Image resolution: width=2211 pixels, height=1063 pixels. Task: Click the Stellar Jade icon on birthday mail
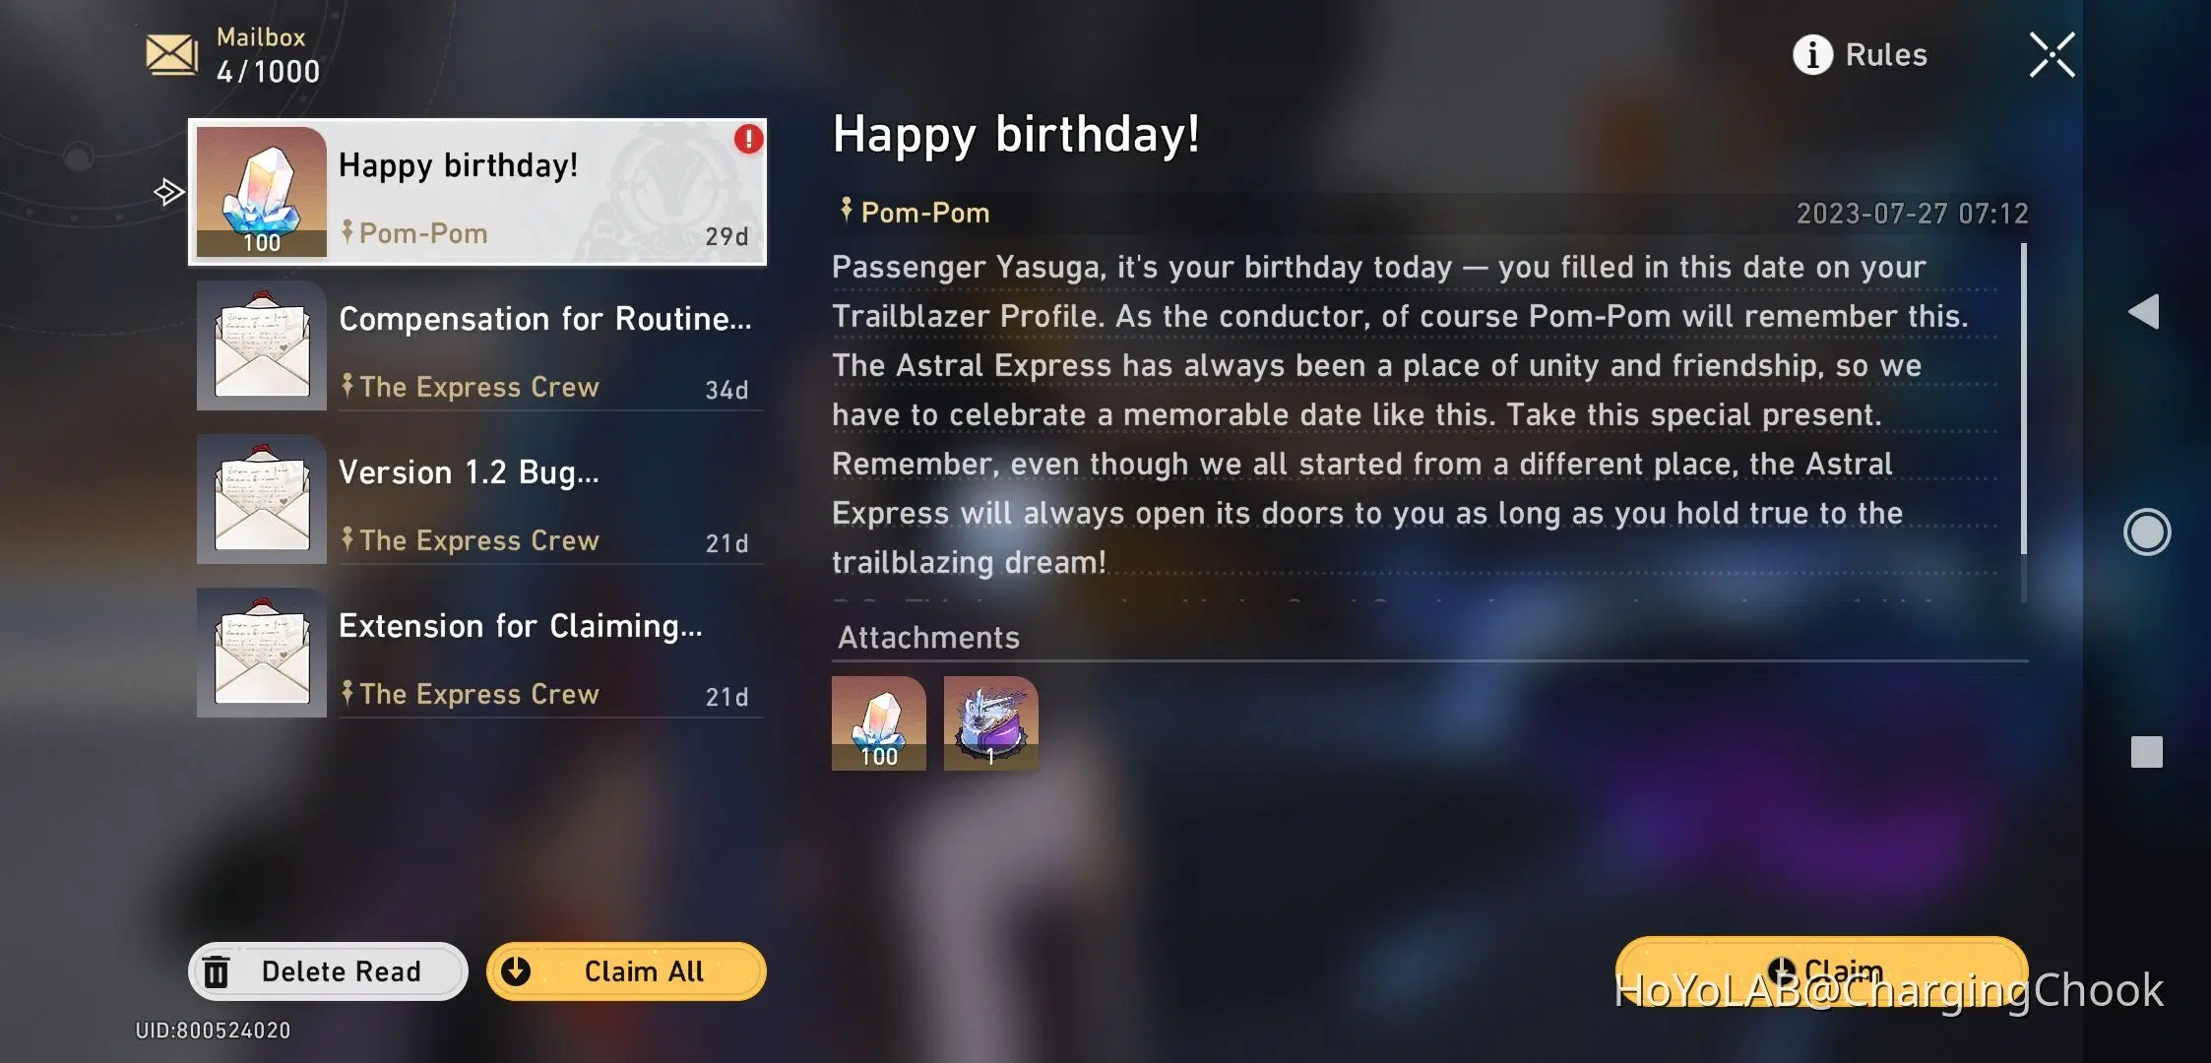(262, 192)
